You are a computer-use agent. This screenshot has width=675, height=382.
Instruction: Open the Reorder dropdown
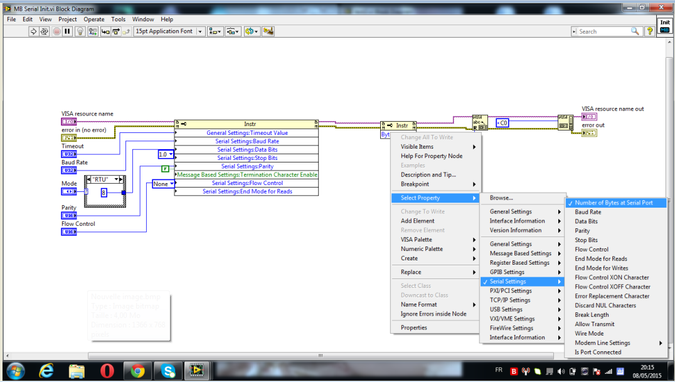coord(251,31)
